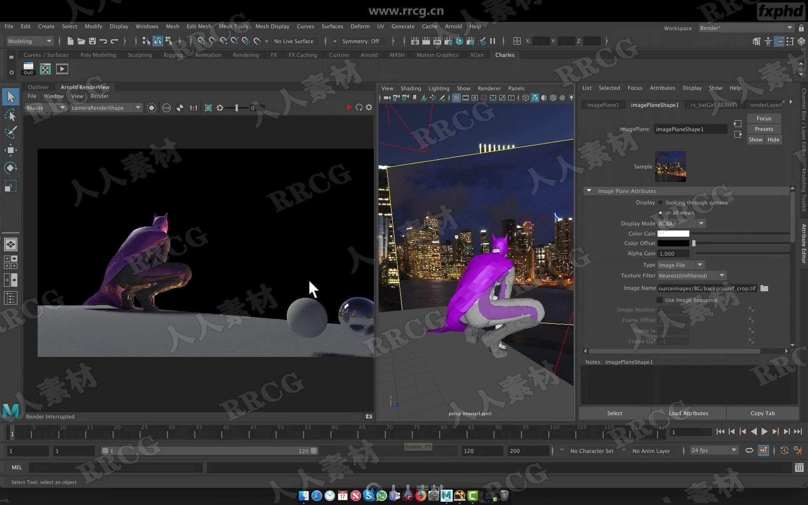Screen dimensions: 808x505
Task: Switch to the Animation tab
Action: [207, 54]
